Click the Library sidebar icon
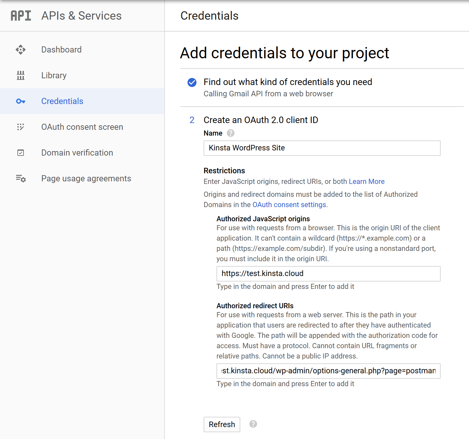 point(21,75)
